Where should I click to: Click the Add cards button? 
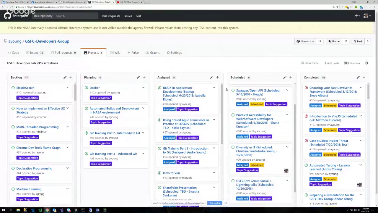[331, 63]
